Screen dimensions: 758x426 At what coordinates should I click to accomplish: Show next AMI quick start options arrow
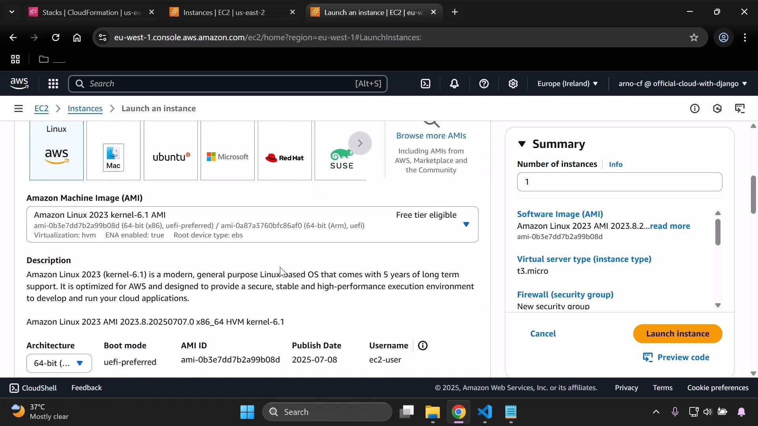(360, 143)
